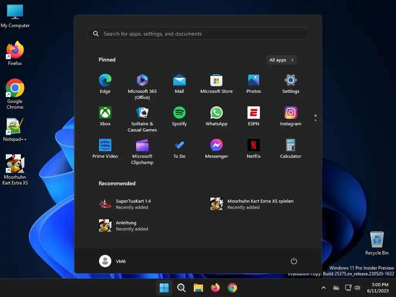Launch the Xbox app
Image resolution: width=396 pixels, height=297 pixels.
pos(105,116)
